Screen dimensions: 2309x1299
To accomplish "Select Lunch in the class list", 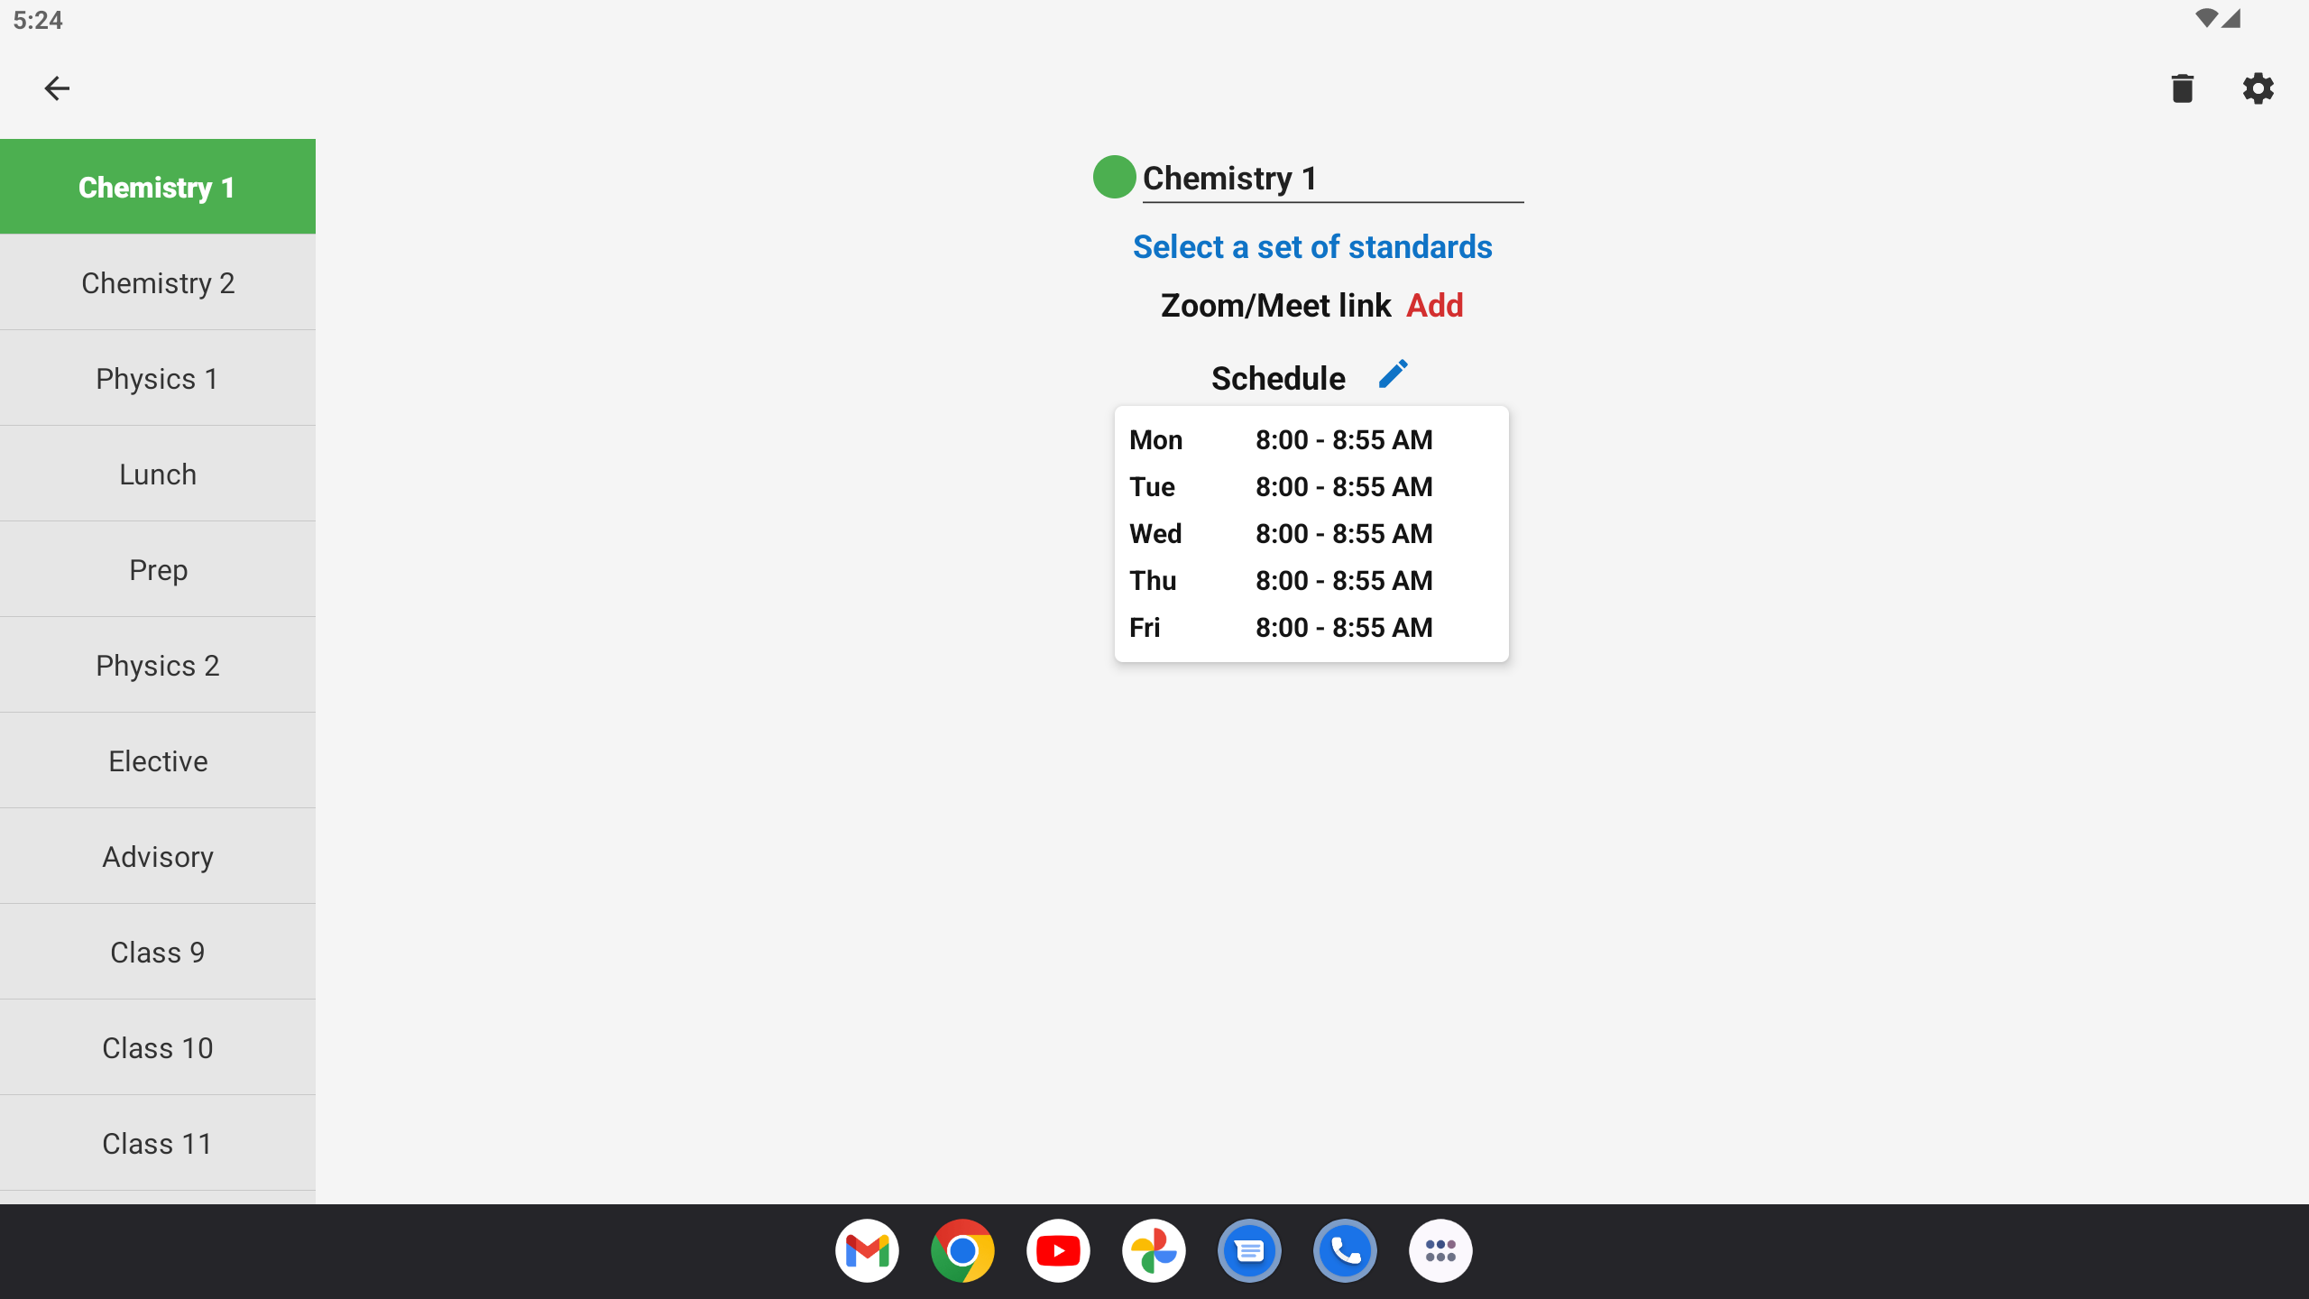I will point(158,474).
